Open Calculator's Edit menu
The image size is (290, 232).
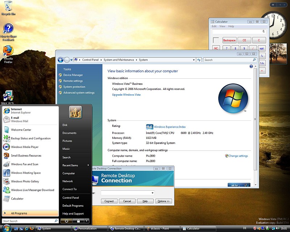[214, 26]
